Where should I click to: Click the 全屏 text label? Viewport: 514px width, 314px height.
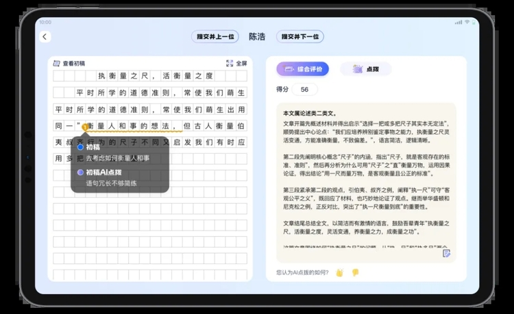(x=241, y=64)
